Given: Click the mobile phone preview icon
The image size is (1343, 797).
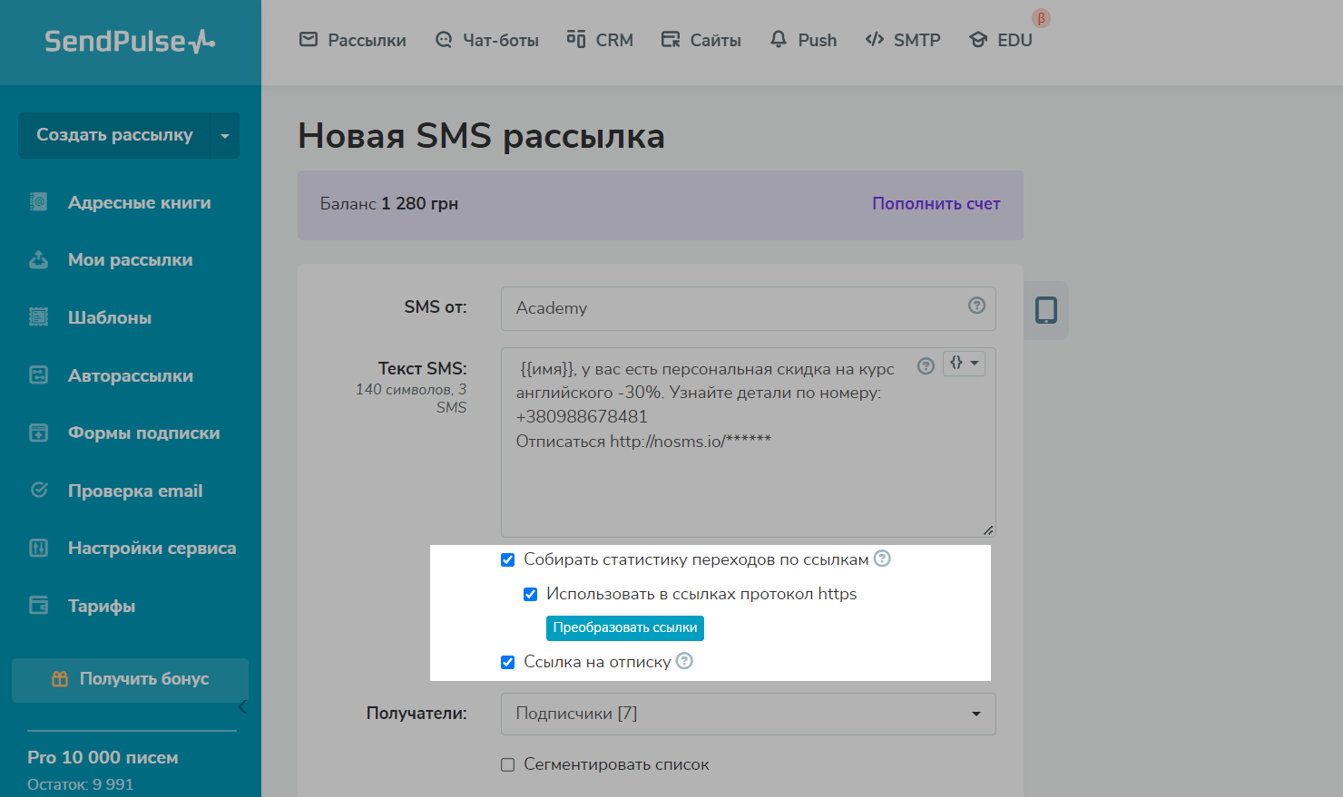Looking at the screenshot, I should tap(1046, 310).
